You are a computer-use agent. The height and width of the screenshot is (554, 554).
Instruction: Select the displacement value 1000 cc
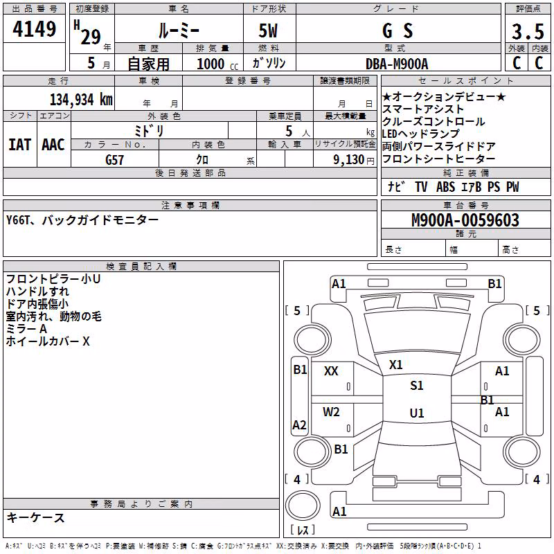click(217, 64)
